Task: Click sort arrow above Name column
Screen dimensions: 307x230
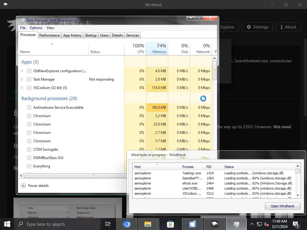Action: pos(52,44)
